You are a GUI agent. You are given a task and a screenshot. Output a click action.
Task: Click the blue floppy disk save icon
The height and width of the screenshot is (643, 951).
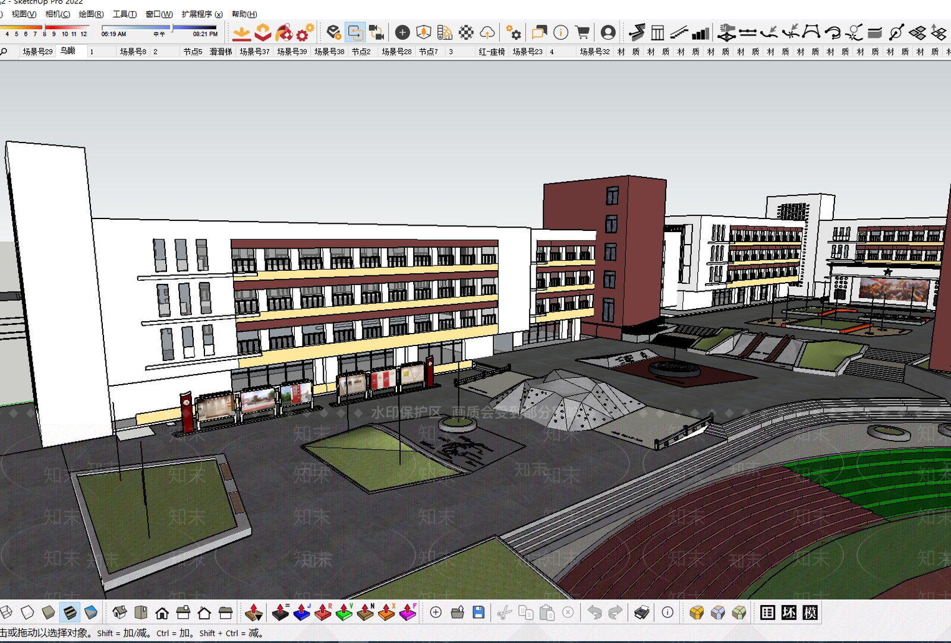pos(478,612)
